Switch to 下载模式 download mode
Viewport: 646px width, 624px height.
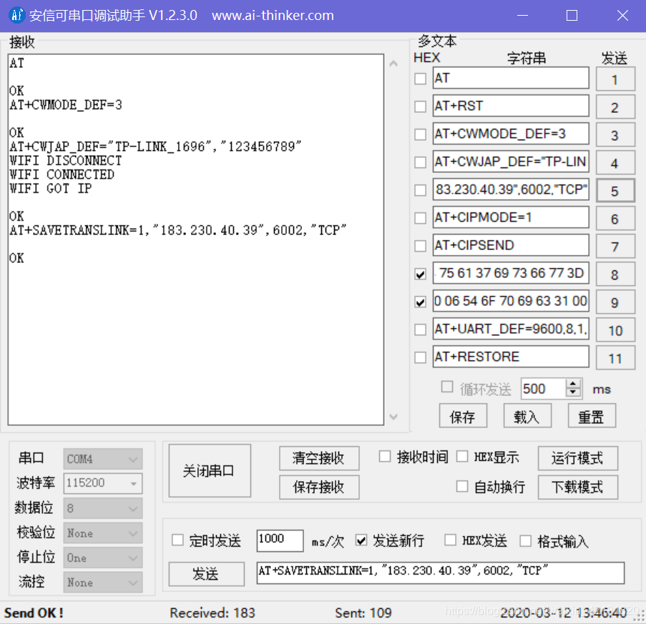[x=577, y=487]
